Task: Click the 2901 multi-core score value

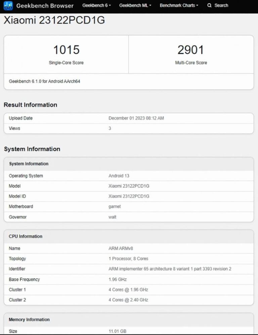Action: [191, 50]
